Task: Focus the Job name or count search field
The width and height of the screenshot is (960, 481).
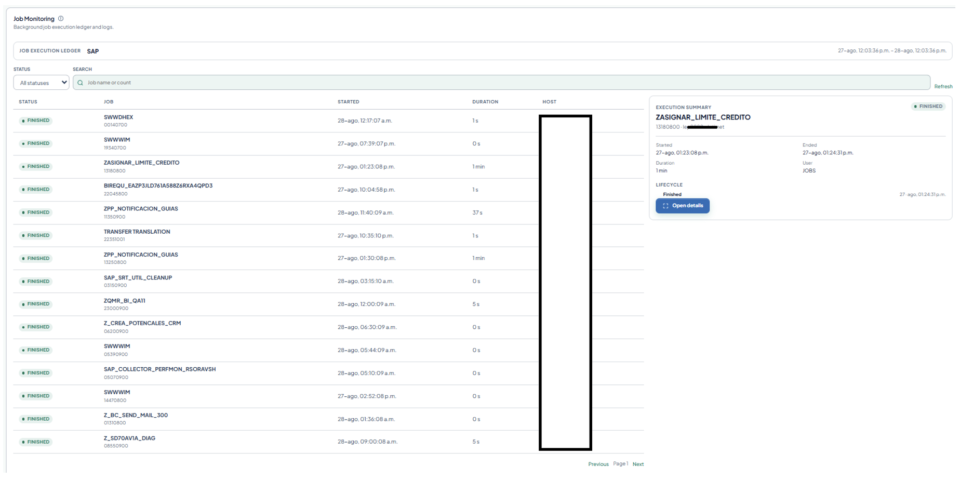Action: point(501,83)
